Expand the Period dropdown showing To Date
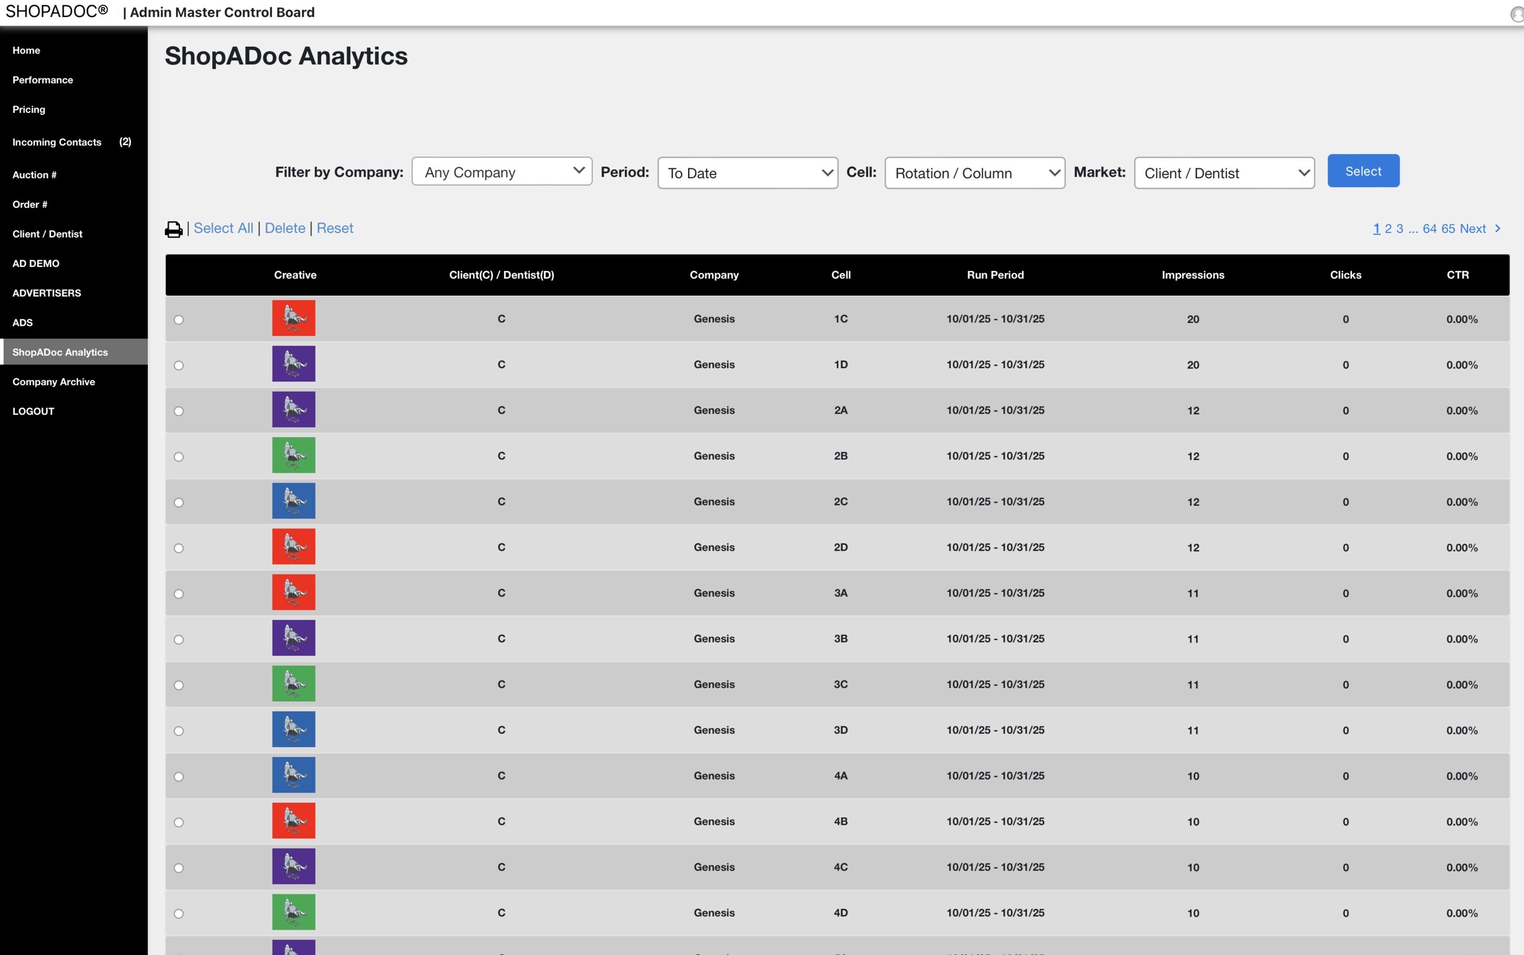This screenshot has height=955, width=1524. pyautogui.click(x=747, y=173)
